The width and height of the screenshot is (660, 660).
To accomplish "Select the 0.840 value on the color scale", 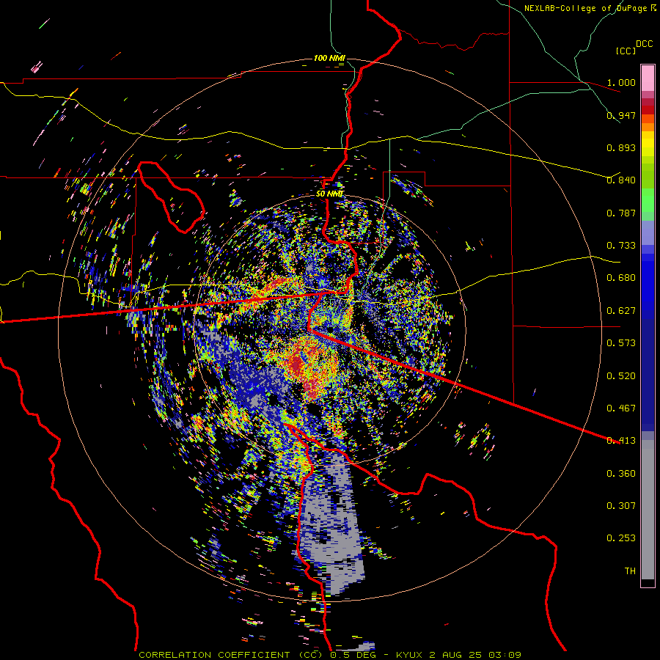I will (621, 180).
